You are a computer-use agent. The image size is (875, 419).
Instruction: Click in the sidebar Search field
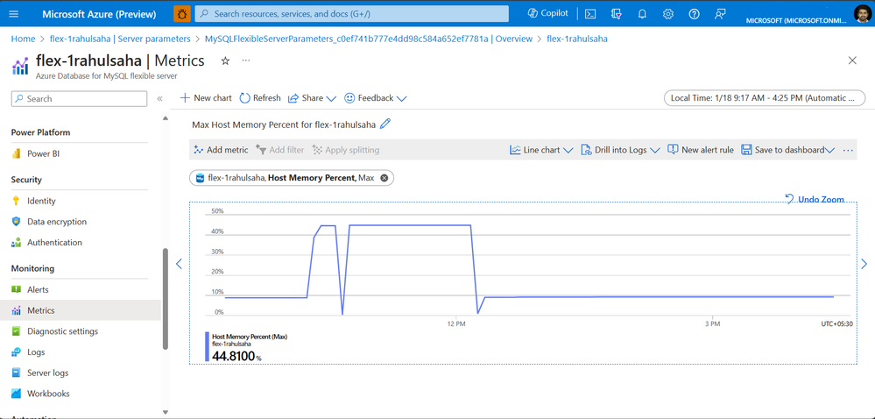(x=79, y=98)
